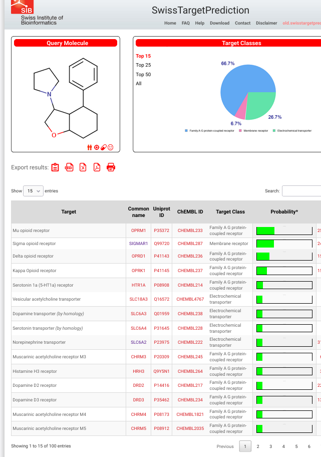Copy results to clipboard icon
Screen dimensions: 321x457
click(55, 167)
